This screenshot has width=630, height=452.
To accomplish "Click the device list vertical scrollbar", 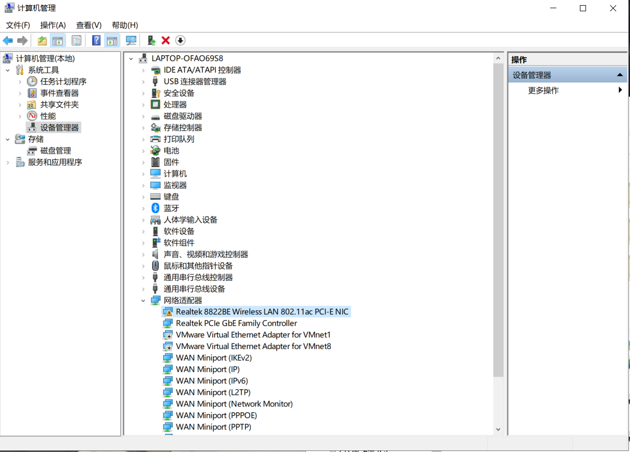I will [x=499, y=220].
